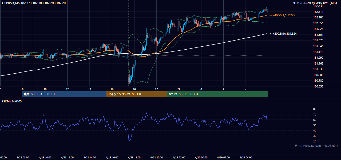Click the RSI(14) 54.6105 indicator label
Image resolution: width=341 pixels, height=160 pixels.
[x=12, y=101]
